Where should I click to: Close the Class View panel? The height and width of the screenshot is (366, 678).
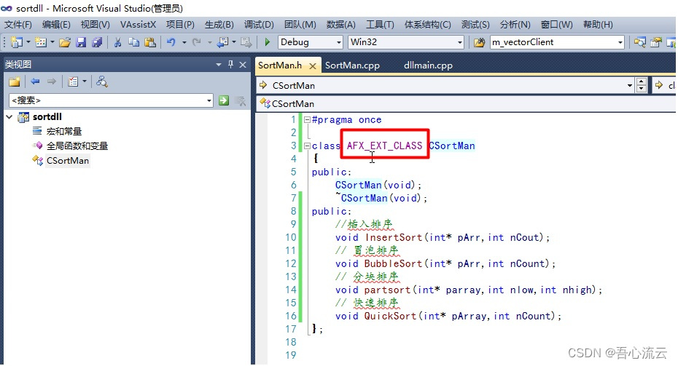(x=243, y=65)
